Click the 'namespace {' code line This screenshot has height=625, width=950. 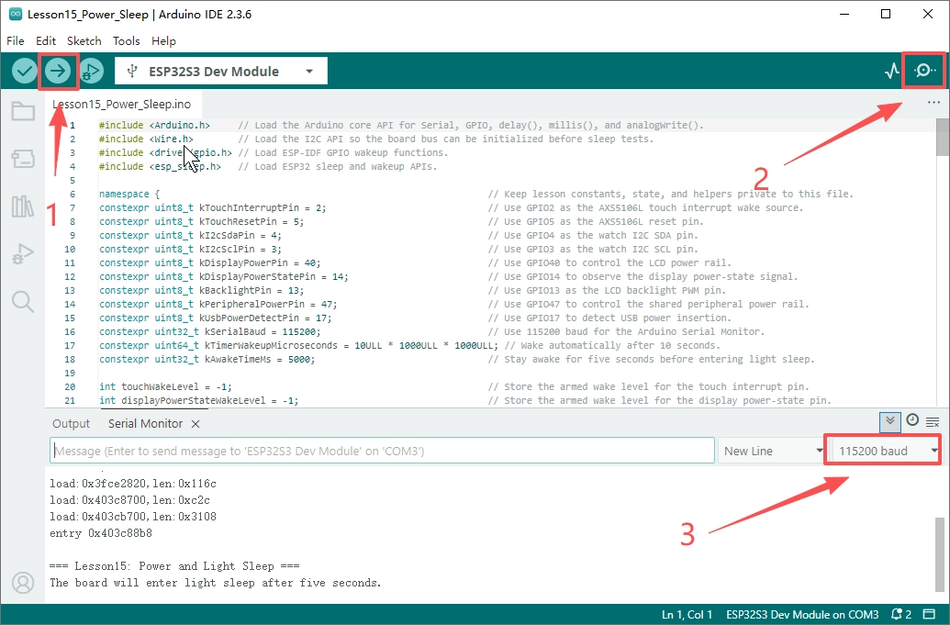[129, 194]
